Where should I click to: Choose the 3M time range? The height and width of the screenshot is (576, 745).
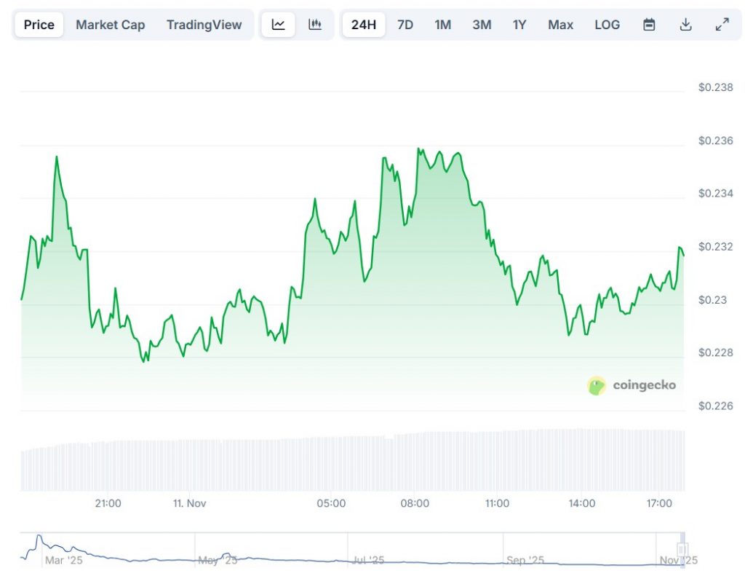tap(481, 25)
